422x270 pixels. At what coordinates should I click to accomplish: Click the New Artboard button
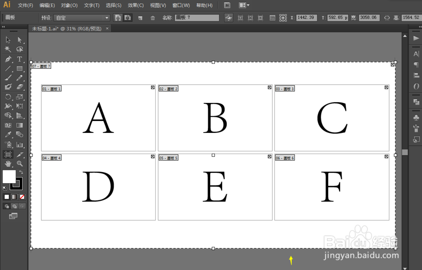coord(140,18)
